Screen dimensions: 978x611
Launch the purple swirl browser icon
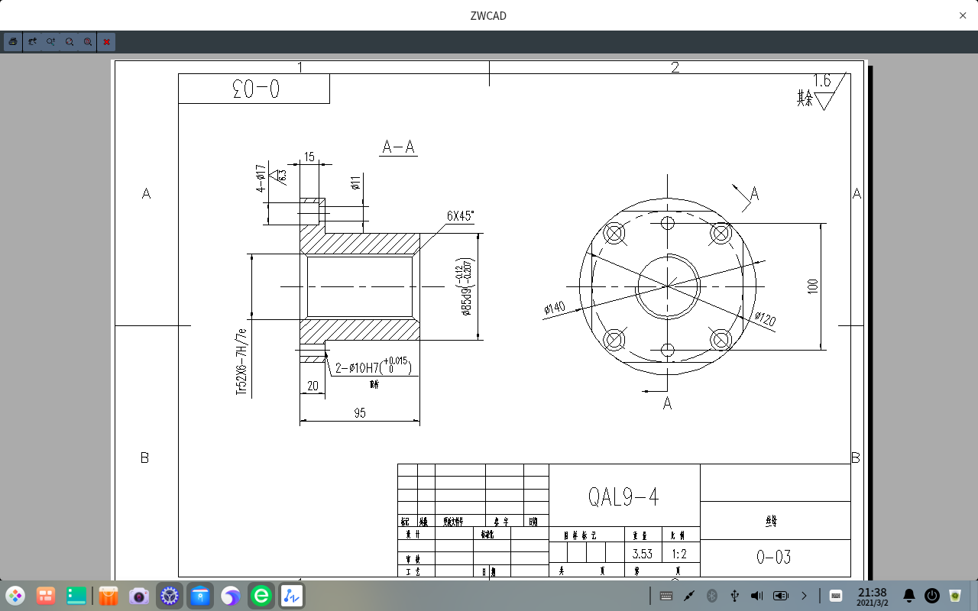tap(231, 596)
